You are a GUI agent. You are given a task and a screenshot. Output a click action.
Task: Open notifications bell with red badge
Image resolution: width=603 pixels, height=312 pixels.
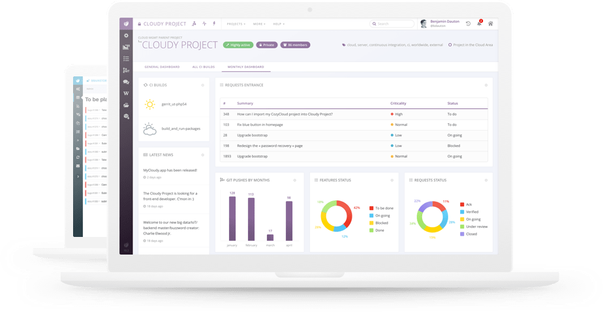point(479,23)
